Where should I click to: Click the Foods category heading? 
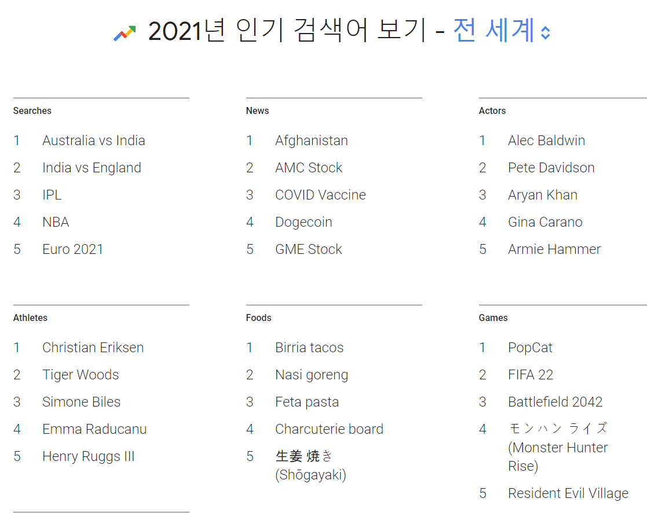tap(259, 318)
